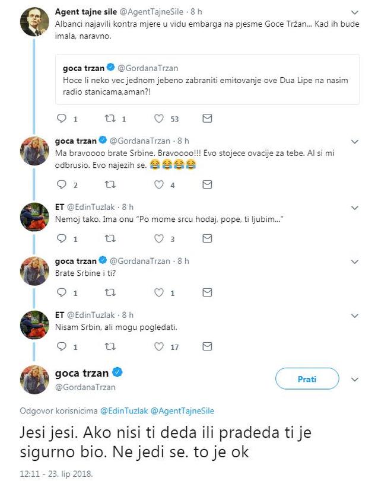
Task: Open @EdinTuzlak mention link in reply line
Action: coord(123,410)
